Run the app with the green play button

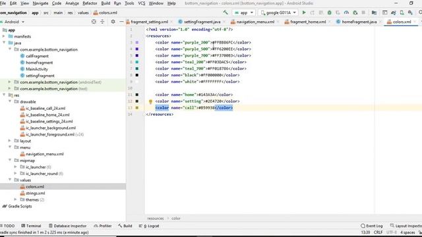pos(304,13)
